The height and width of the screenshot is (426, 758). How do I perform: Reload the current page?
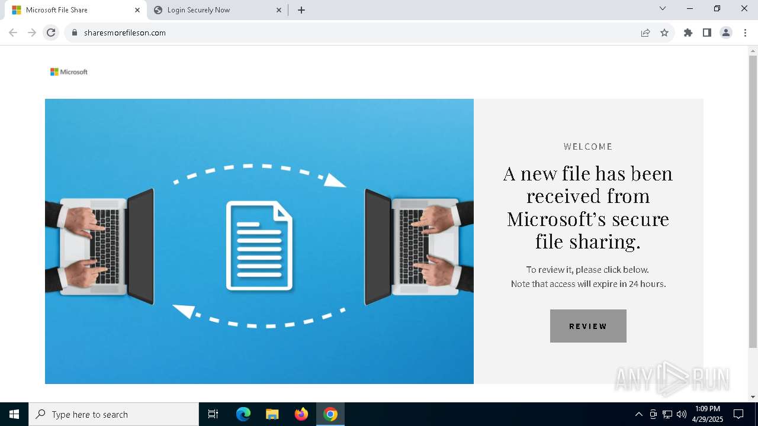coord(51,33)
